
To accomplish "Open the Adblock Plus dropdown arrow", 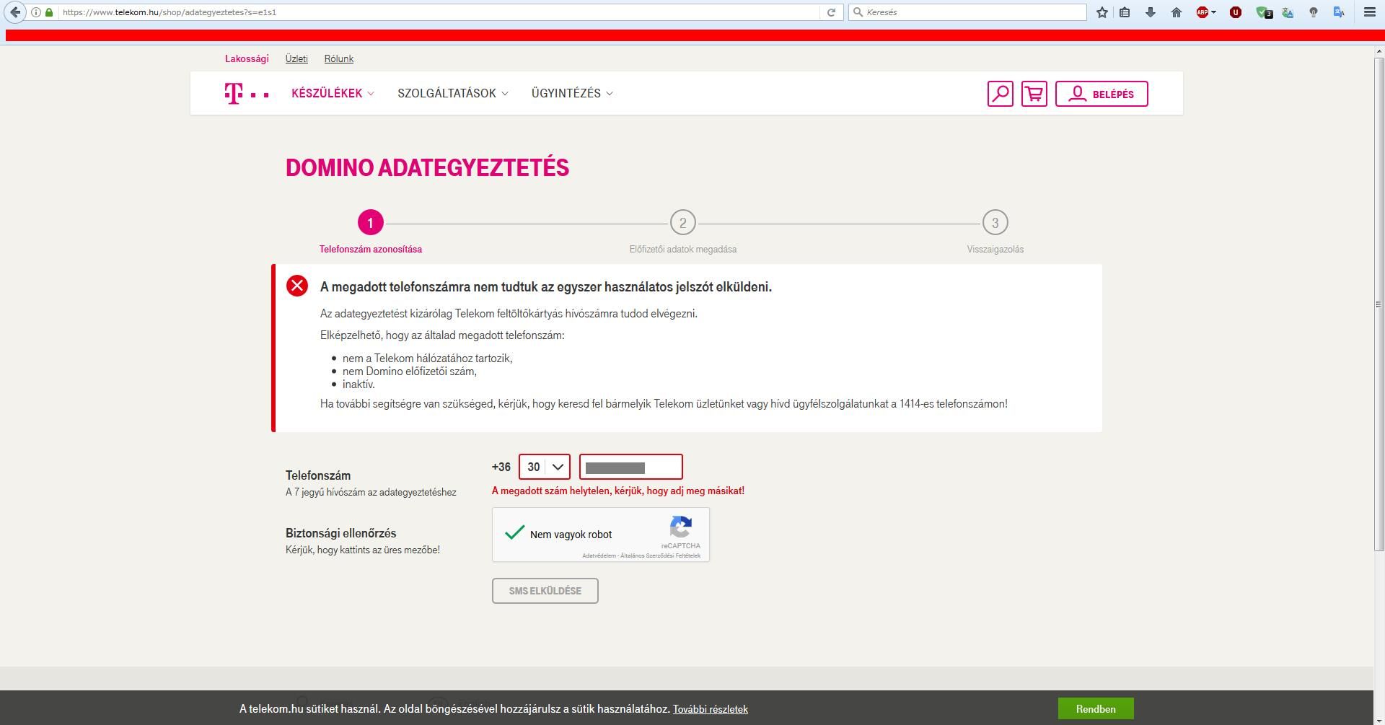I will point(1213,12).
